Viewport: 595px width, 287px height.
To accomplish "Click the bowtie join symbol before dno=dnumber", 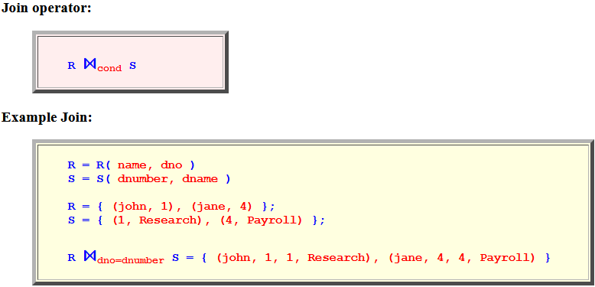I will coord(90,256).
